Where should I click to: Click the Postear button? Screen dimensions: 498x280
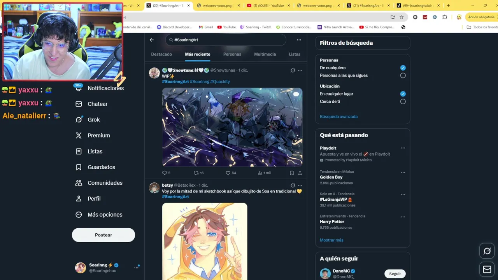click(103, 235)
